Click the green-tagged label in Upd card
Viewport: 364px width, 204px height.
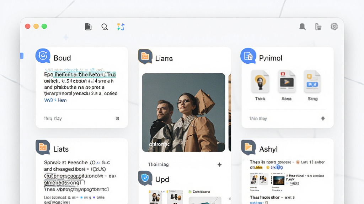tap(199, 192)
